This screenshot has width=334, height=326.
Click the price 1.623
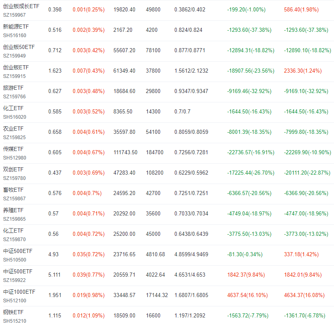pyautogui.click(x=55, y=71)
